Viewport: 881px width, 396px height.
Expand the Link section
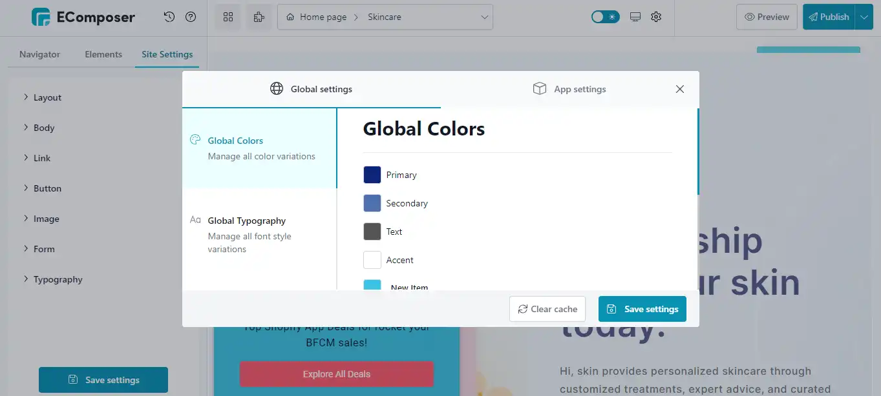pos(37,158)
